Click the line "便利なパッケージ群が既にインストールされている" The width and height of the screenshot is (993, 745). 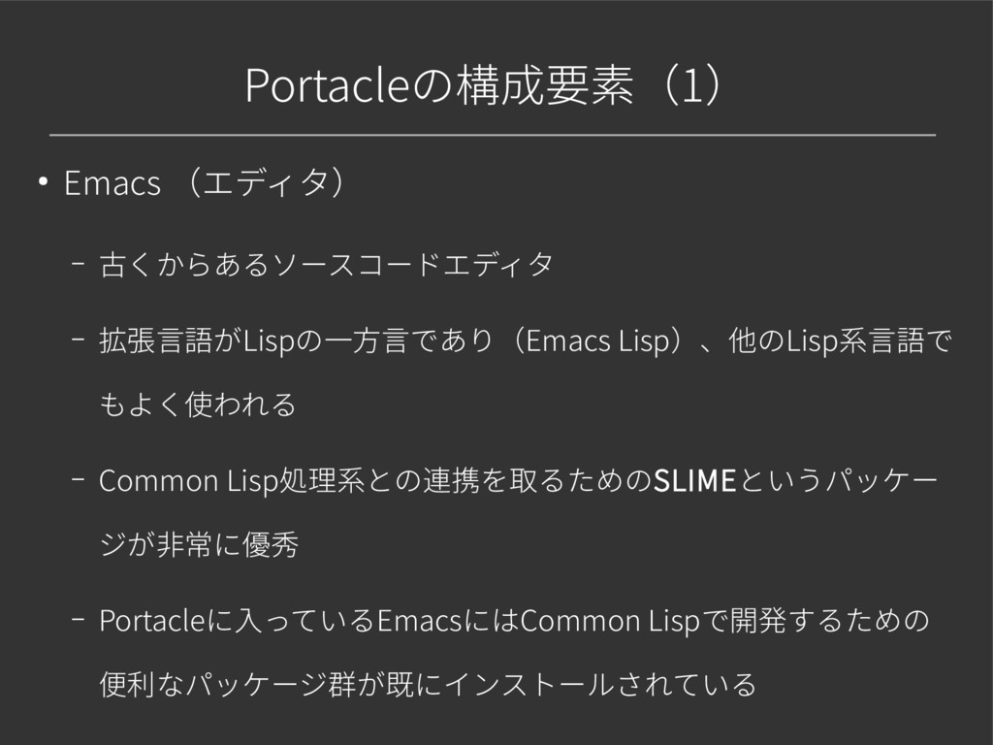pyautogui.click(x=427, y=685)
